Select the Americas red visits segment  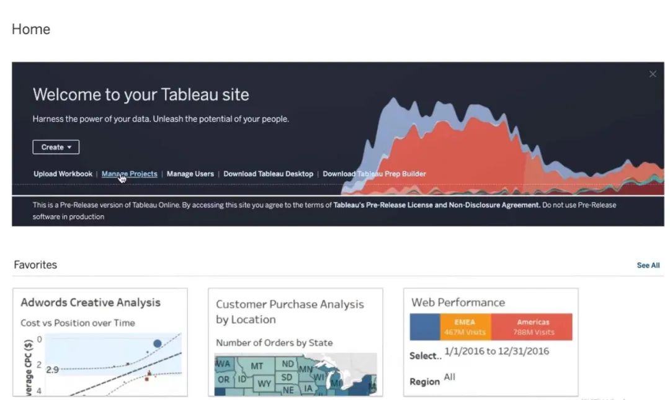tap(532, 327)
